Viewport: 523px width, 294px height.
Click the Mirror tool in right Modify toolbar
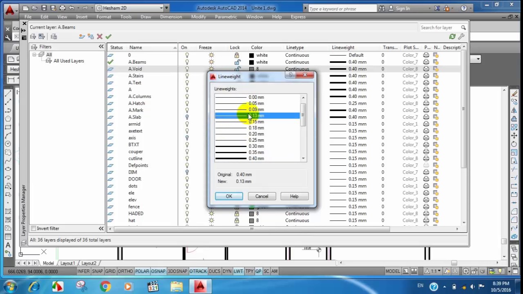(514, 110)
